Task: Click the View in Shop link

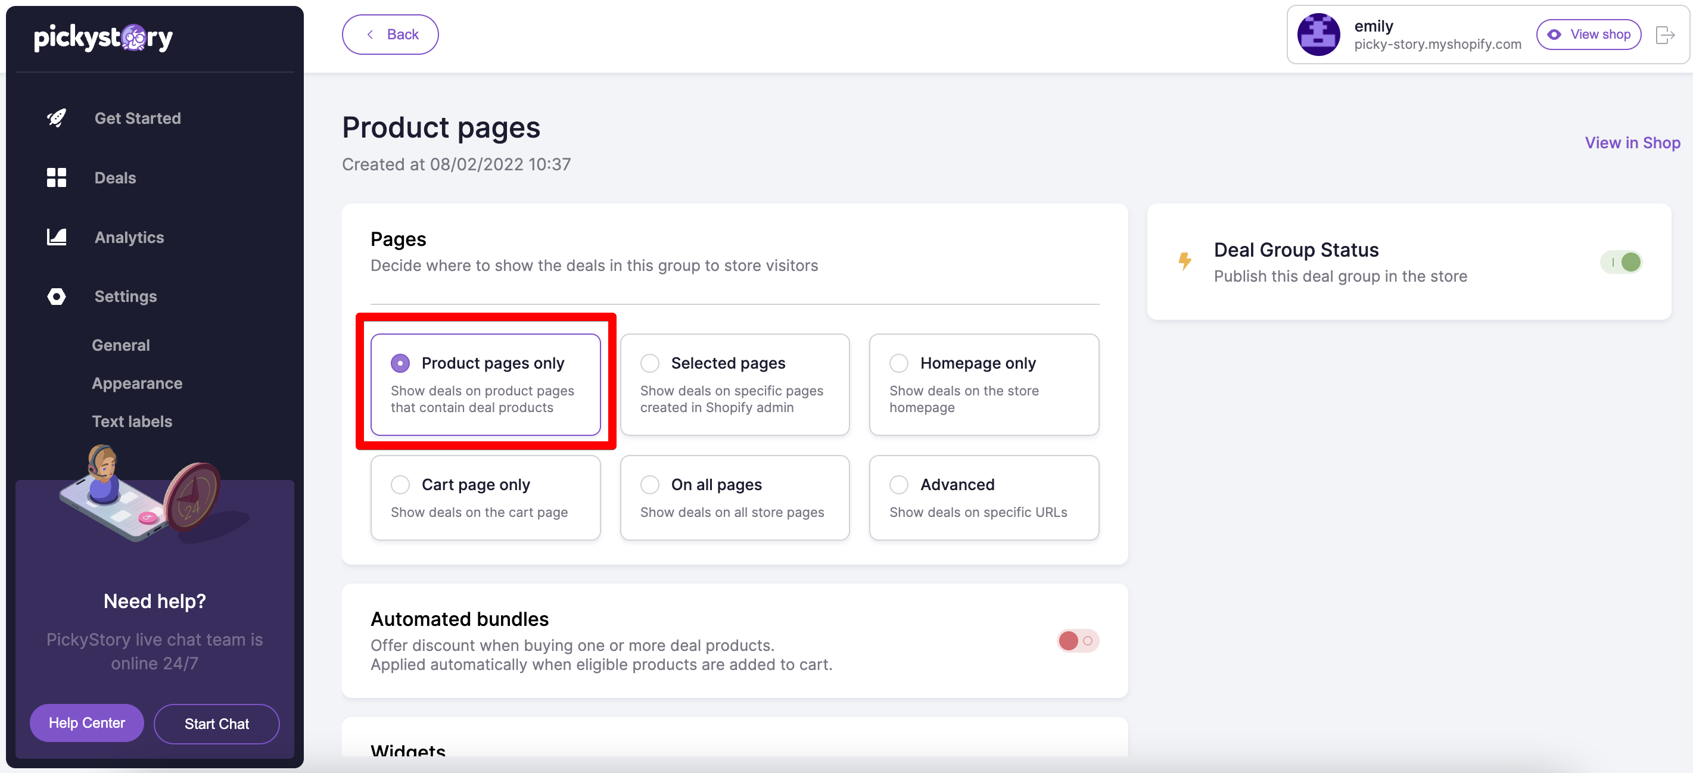Action: (x=1632, y=142)
